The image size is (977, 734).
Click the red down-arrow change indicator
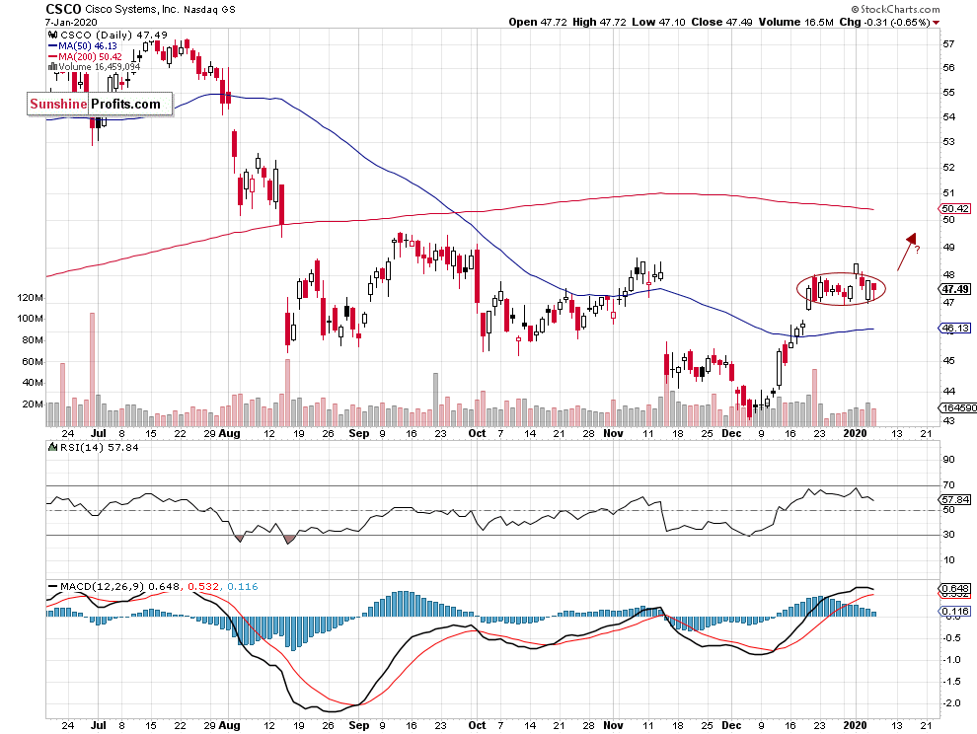(936, 23)
